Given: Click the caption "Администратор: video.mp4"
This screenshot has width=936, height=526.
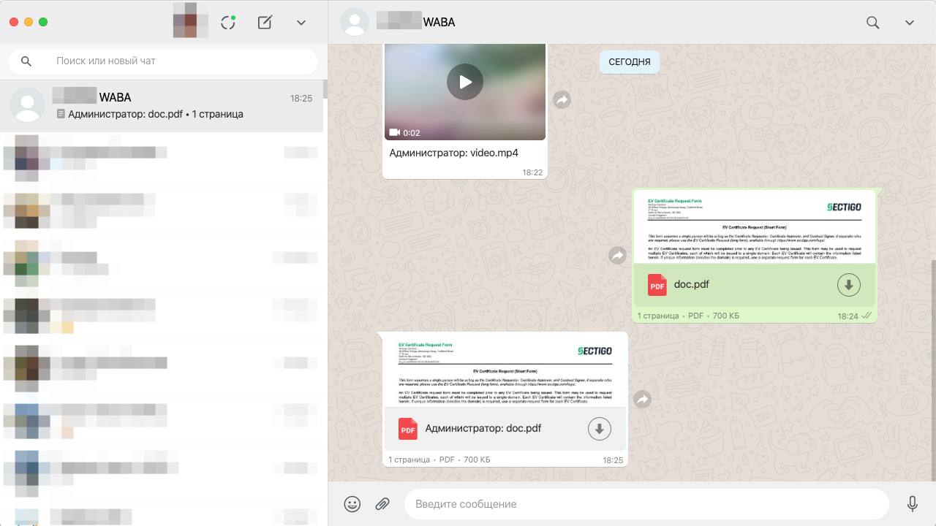Looking at the screenshot, I should click(x=453, y=153).
